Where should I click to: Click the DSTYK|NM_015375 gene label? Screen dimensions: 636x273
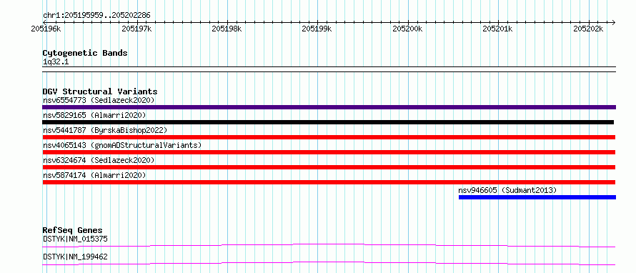coord(75,239)
